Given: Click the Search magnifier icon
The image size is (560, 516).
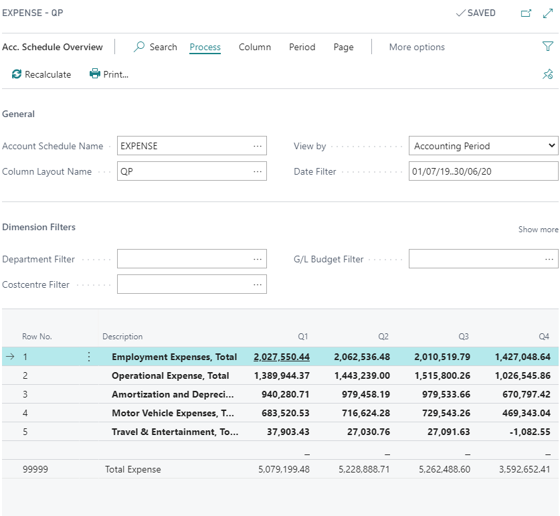Looking at the screenshot, I should pyautogui.click(x=139, y=47).
